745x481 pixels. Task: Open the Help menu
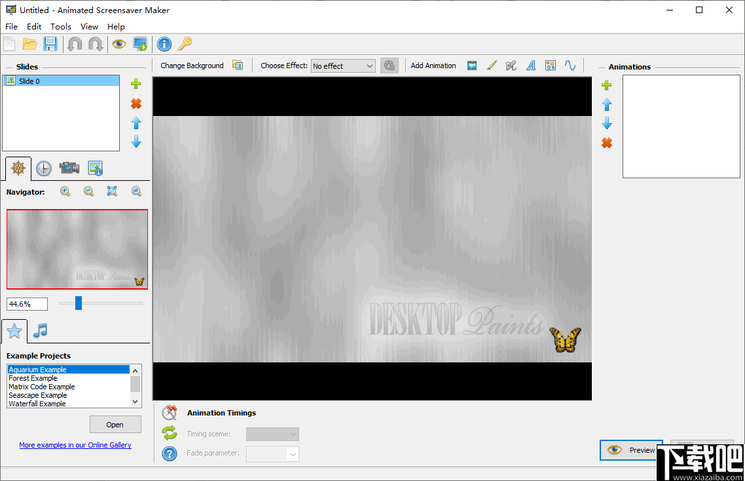point(116,27)
